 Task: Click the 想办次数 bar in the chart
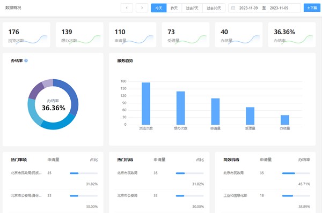pos(180,108)
